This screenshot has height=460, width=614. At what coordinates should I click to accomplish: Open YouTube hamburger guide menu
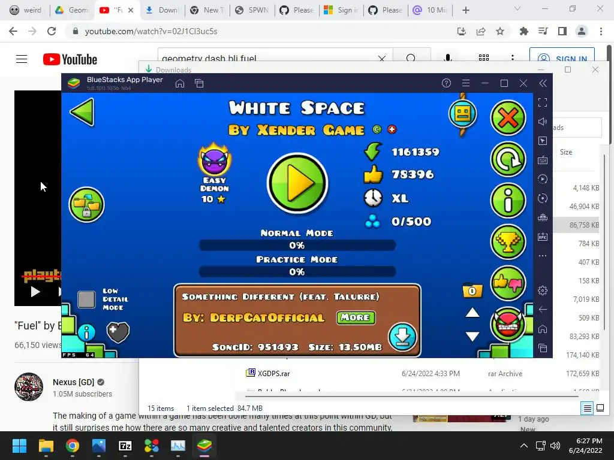coord(22,59)
